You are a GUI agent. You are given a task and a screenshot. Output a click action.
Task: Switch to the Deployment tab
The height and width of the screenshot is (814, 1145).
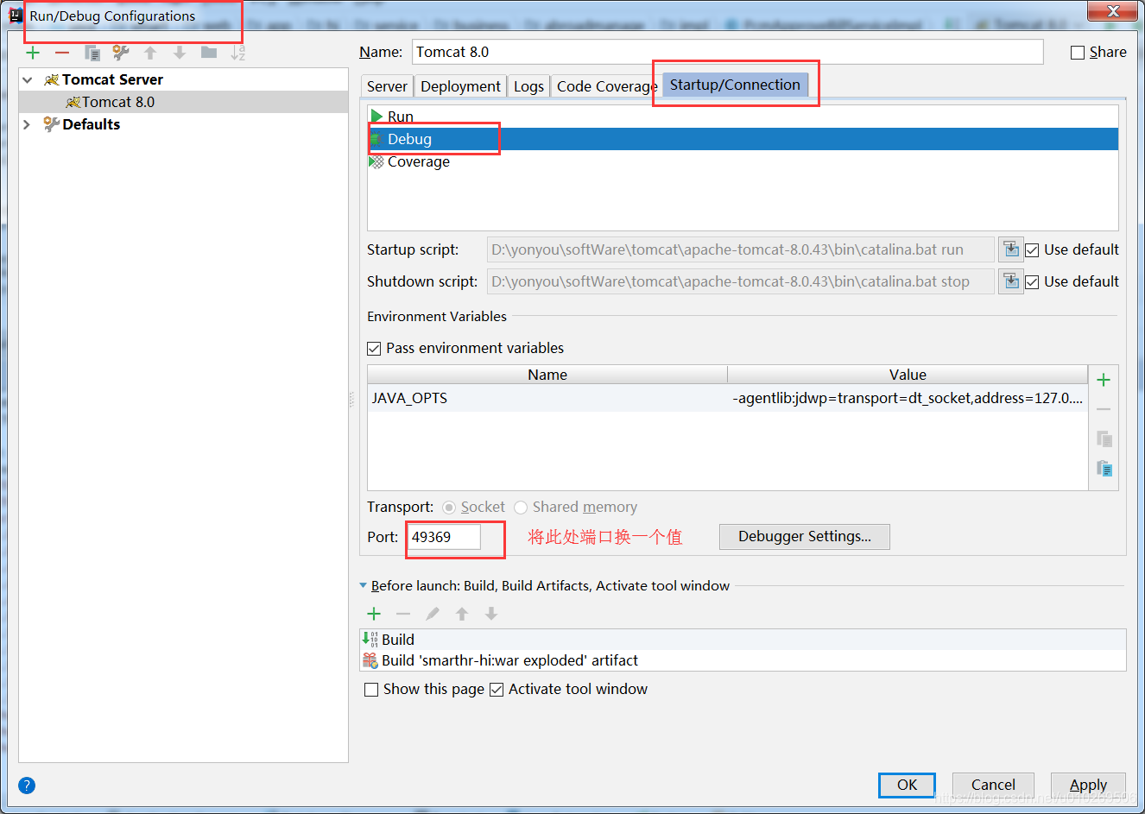click(x=460, y=86)
